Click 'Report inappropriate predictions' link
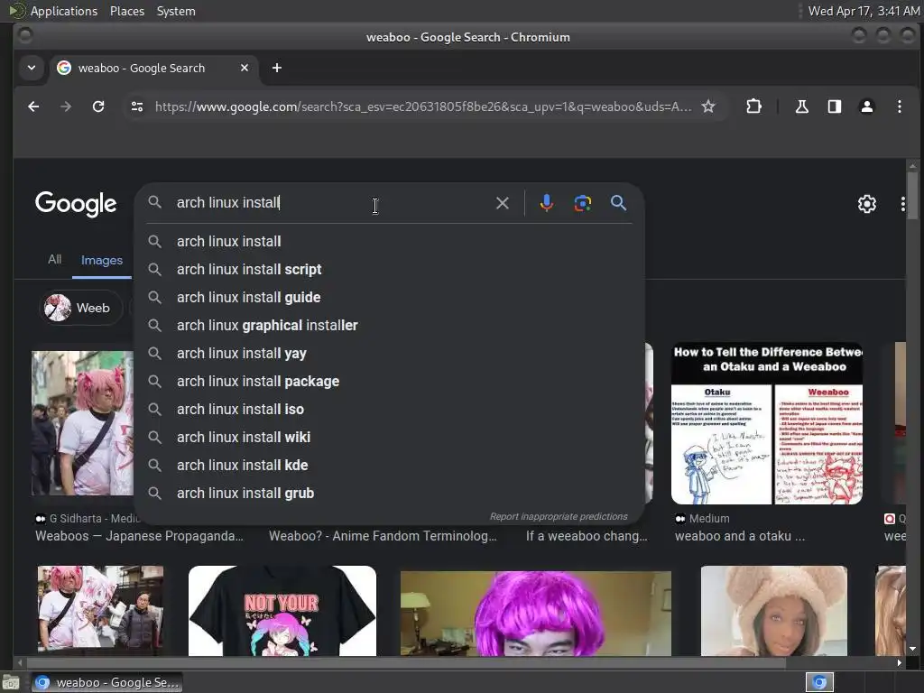 coord(559,517)
